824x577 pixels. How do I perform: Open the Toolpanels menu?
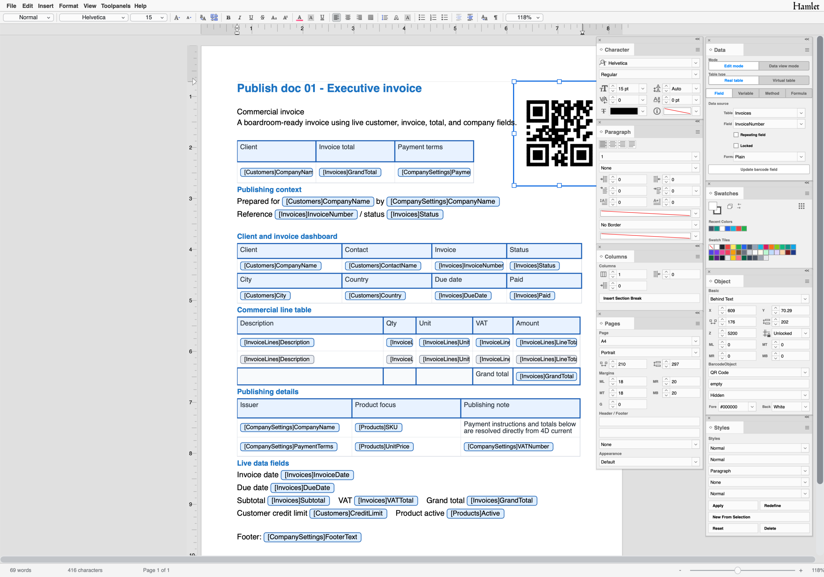pyautogui.click(x=116, y=6)
